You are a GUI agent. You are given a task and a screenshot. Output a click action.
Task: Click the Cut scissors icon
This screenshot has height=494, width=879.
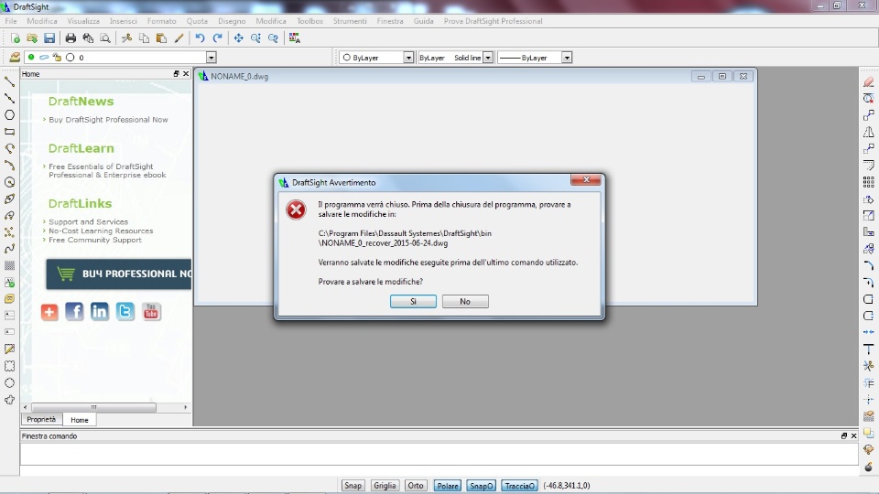(126, 38)
